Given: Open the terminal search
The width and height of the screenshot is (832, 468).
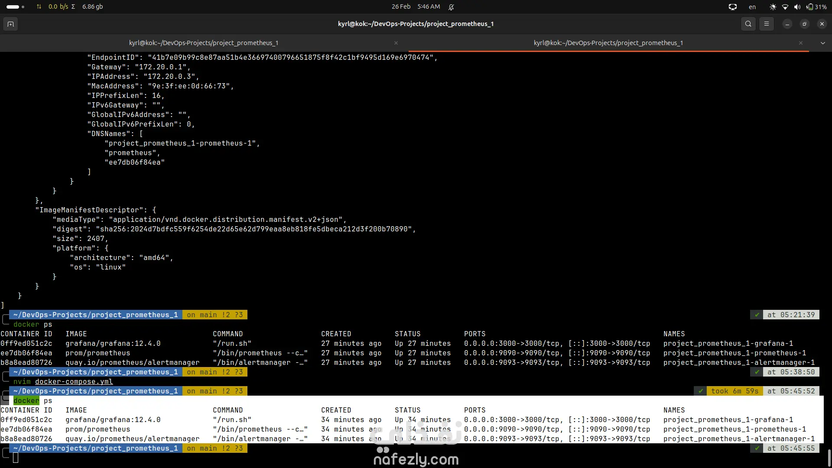Looking at the screenshot, I should point(748,24).
